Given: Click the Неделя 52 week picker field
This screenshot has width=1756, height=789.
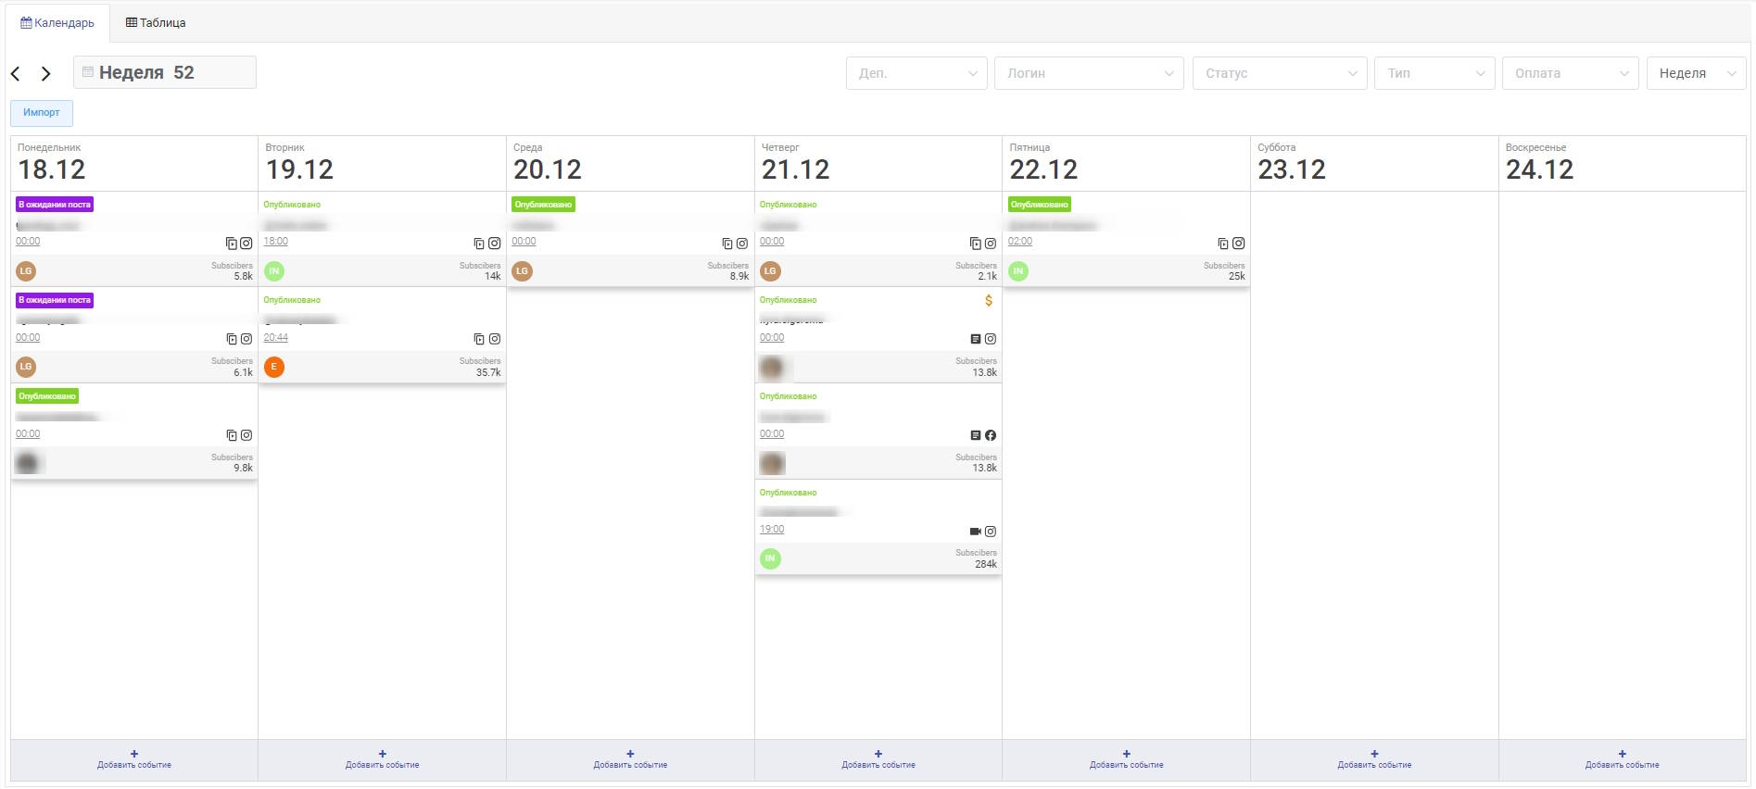Looking at the screenshot, I should [x=165, y=72].
